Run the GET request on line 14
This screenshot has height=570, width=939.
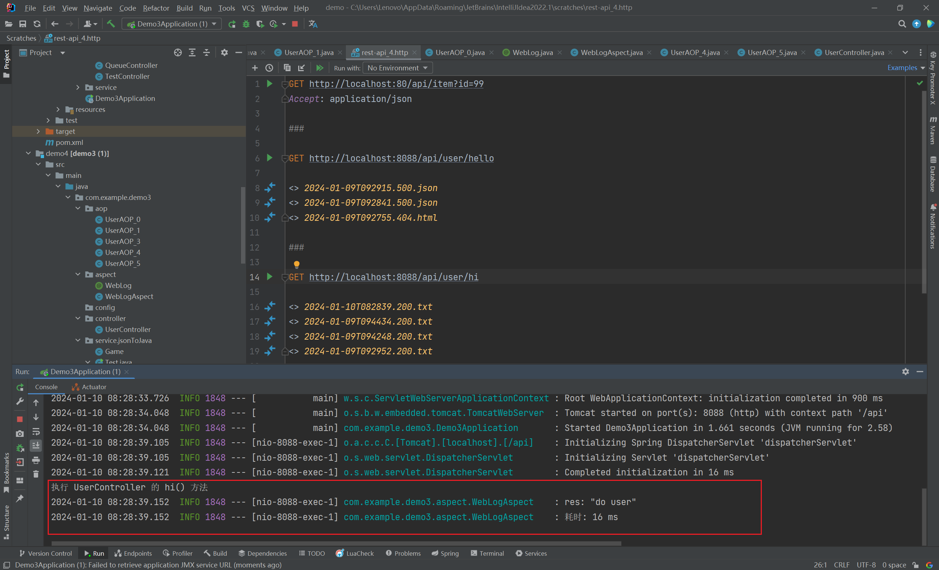(x=270, y=277)
